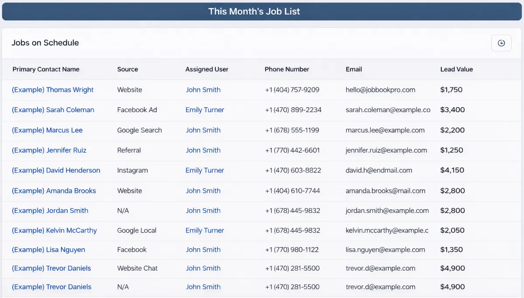Click the Assigned User column header
Image resolution: width=524 pixels, height=298 pixels.
(x=207, y=69)
